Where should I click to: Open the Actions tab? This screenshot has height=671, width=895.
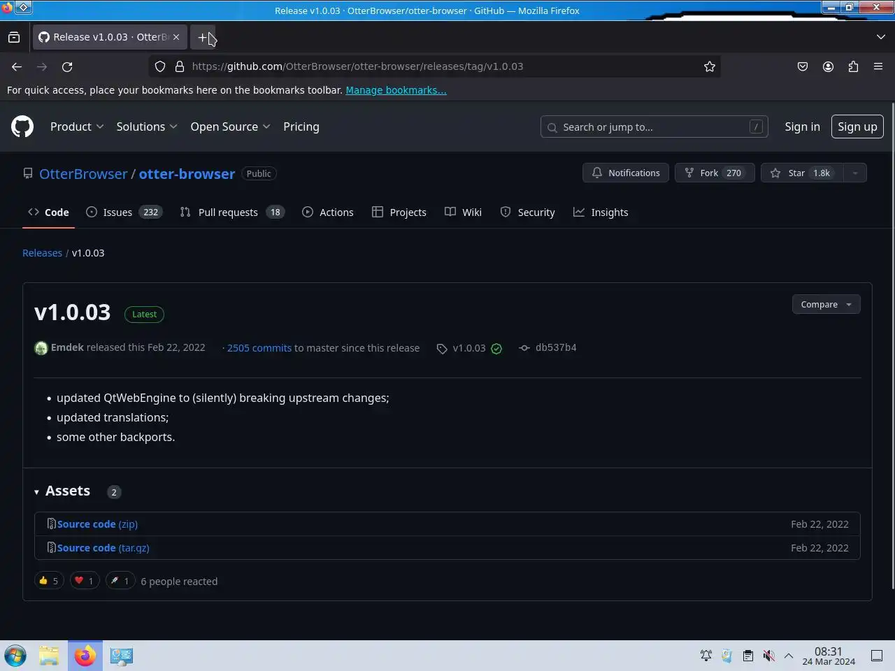(x=328, y=212)
